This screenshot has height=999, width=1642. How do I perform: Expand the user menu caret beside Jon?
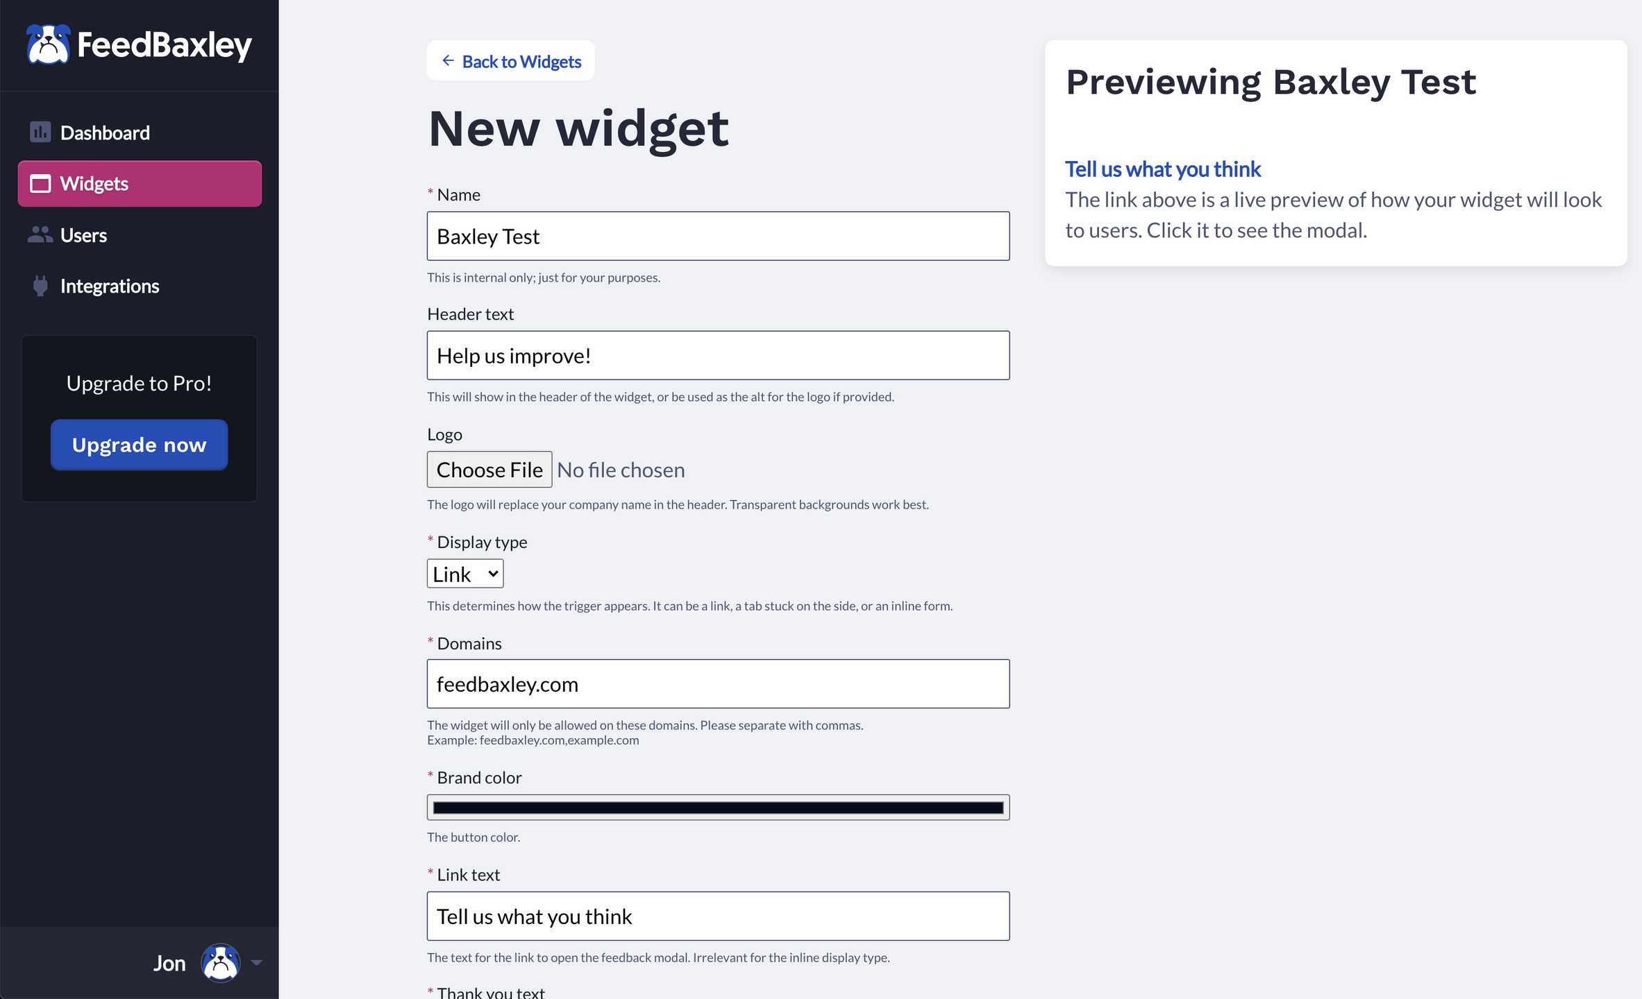click(x=257, y=962)
